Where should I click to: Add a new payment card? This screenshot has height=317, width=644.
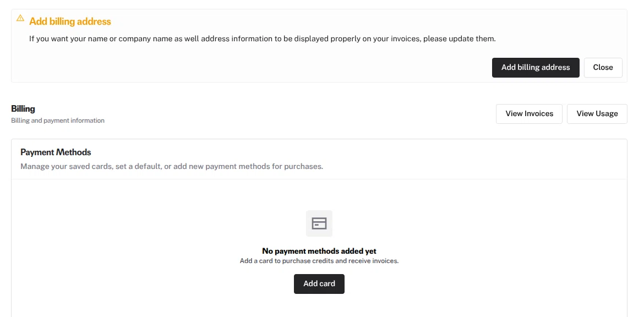click(x=319, y=284)
